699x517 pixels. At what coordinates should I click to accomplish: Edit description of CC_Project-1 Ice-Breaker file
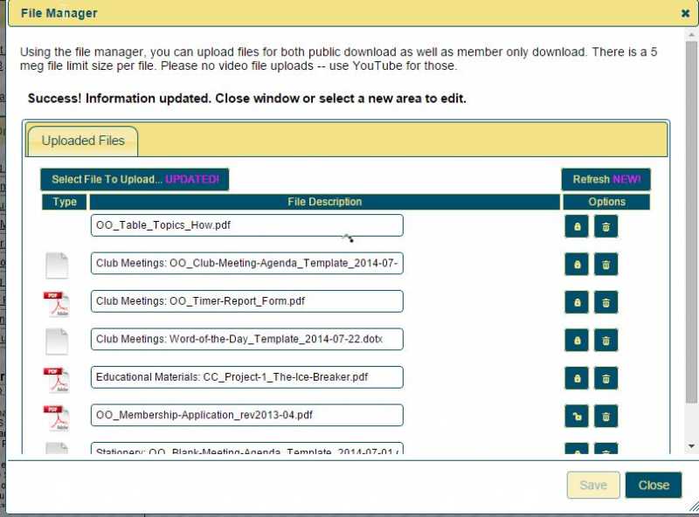point(247,377)
